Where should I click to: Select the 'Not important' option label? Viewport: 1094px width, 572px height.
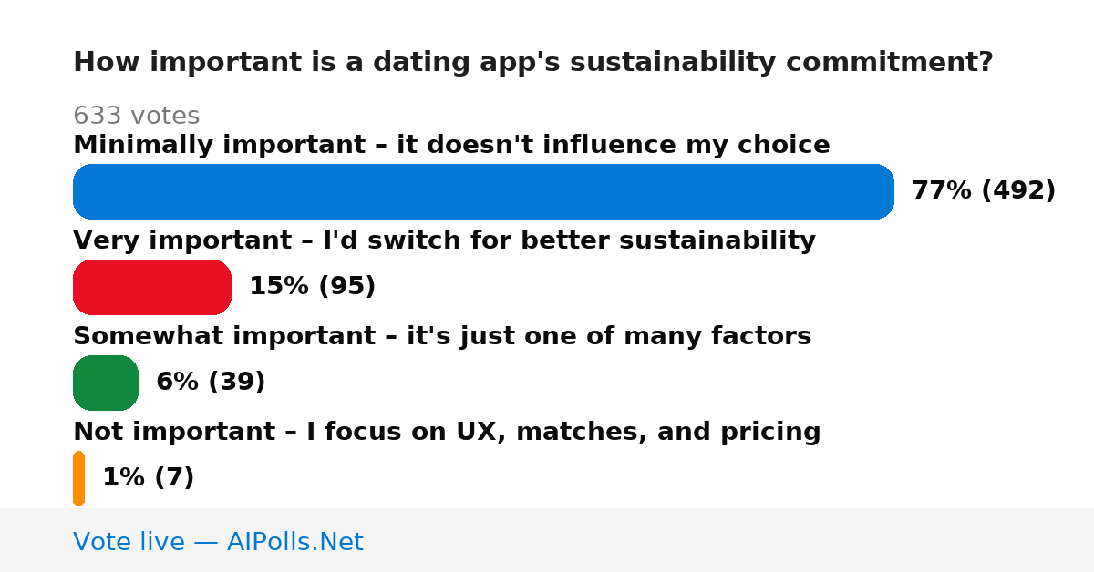pyautogui.click(x=447, y=433)
